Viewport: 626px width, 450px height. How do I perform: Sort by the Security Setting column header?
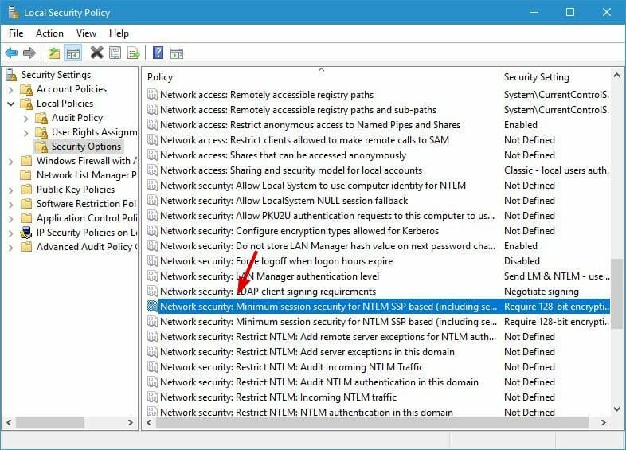point(554,77)
